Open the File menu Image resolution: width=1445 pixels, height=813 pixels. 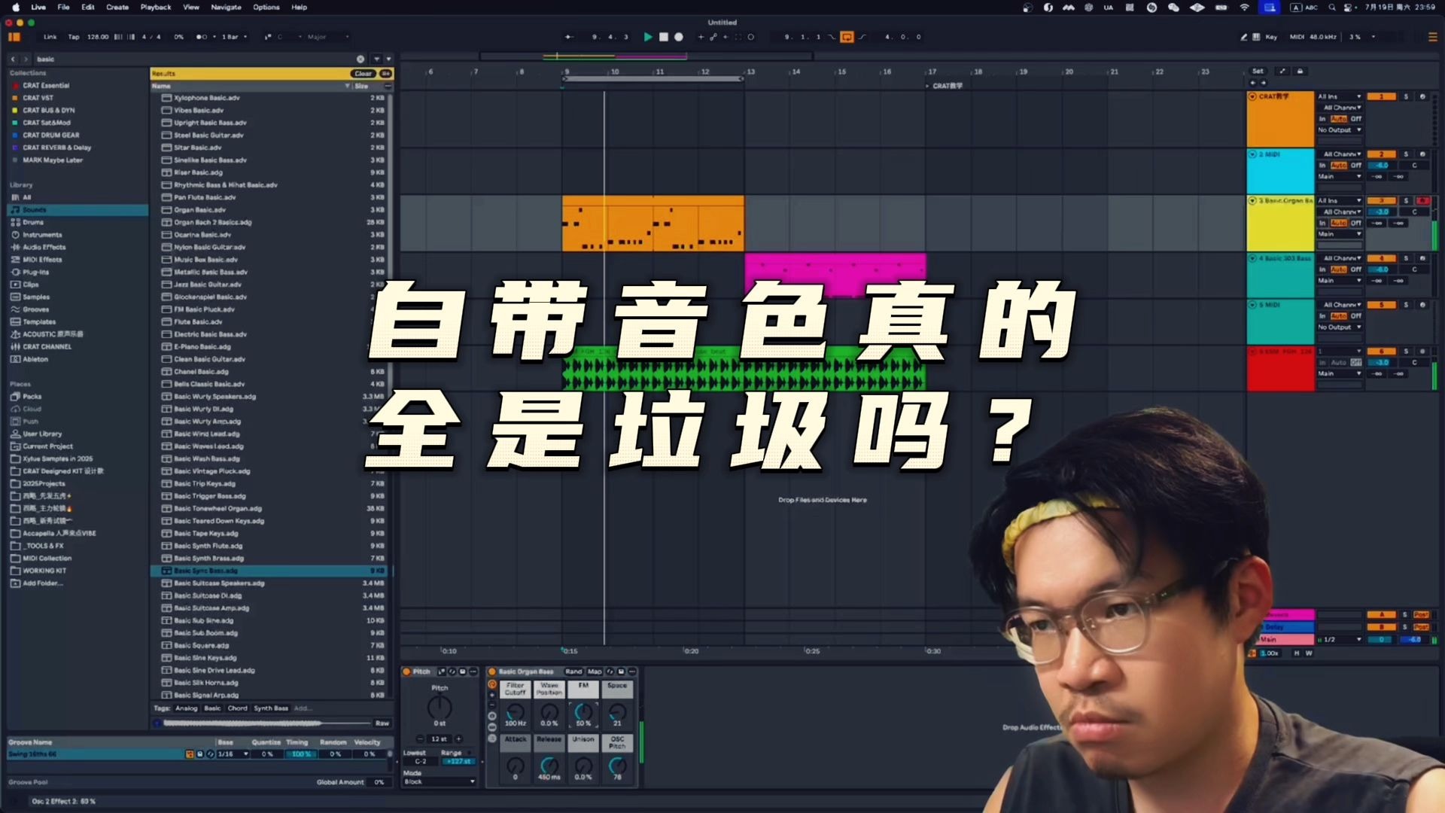click(x=64, y=7)
